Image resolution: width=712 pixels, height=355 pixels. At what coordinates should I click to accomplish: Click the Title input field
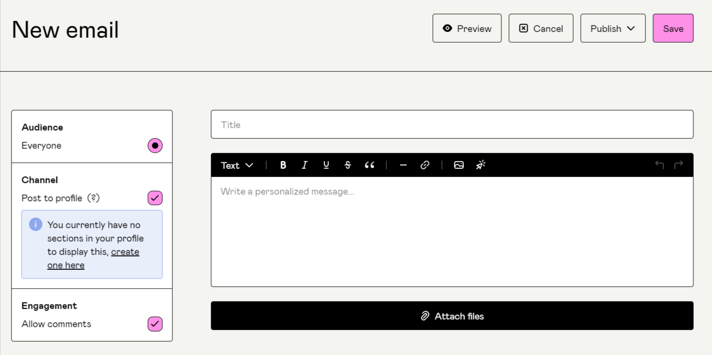[452, 124]
